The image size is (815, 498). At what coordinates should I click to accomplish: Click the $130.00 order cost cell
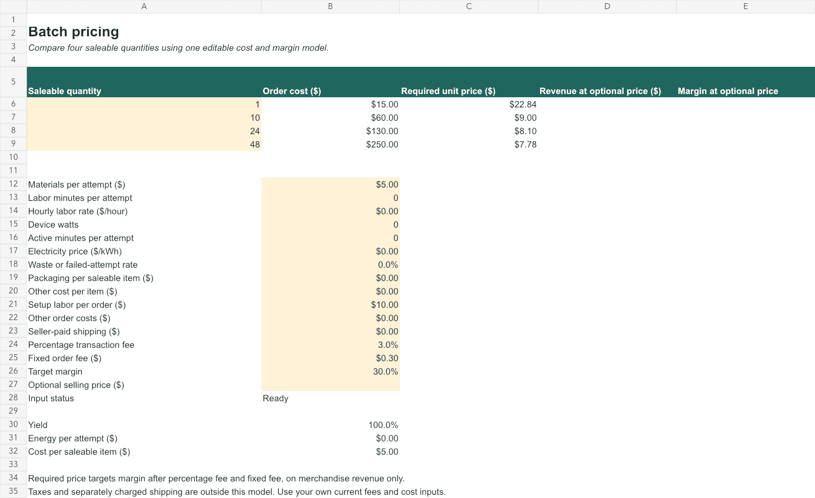(x=330, y=131)
